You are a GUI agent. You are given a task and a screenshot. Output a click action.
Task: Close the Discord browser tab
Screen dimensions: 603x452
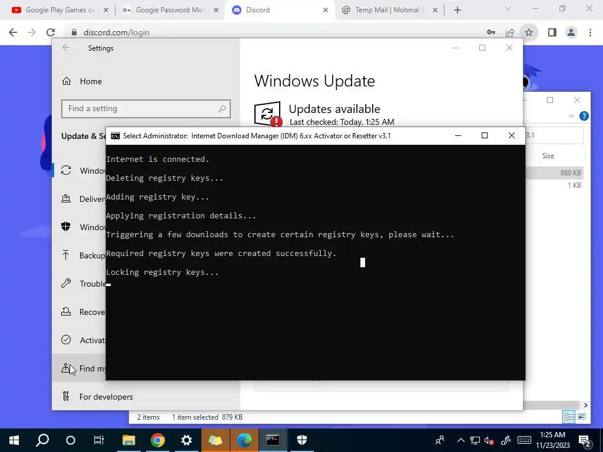(326, 10)
